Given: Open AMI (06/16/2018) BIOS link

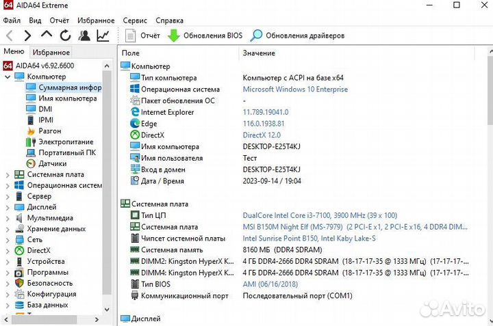Looking at the screenshot, I should coord(270,284).
